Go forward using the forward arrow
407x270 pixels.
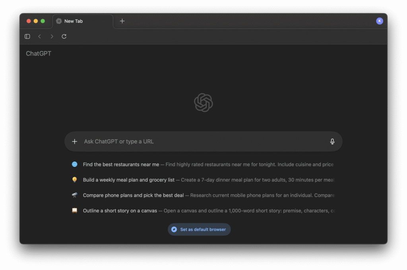(52, 37)
